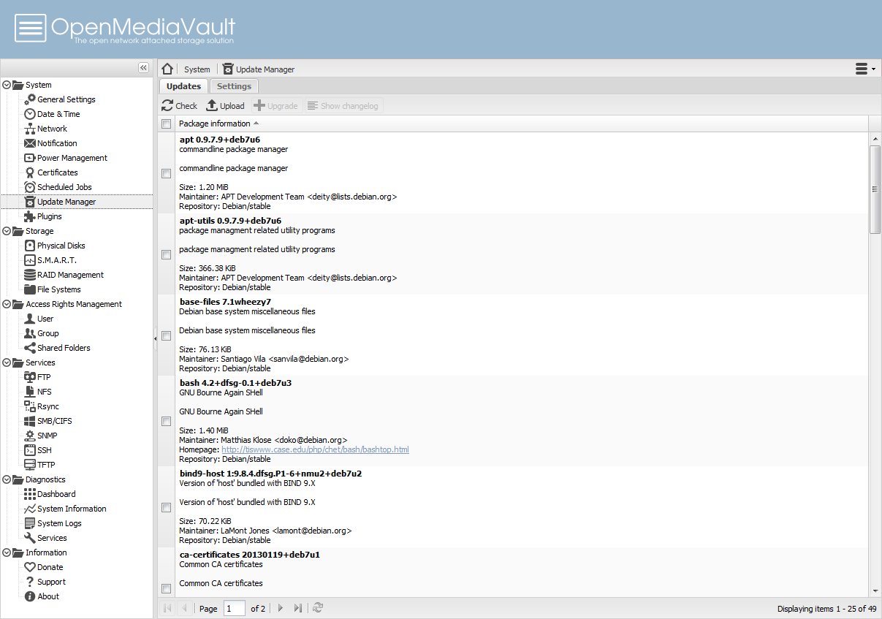
Task: Open General Settings gear icon
Action: (30, 99)
